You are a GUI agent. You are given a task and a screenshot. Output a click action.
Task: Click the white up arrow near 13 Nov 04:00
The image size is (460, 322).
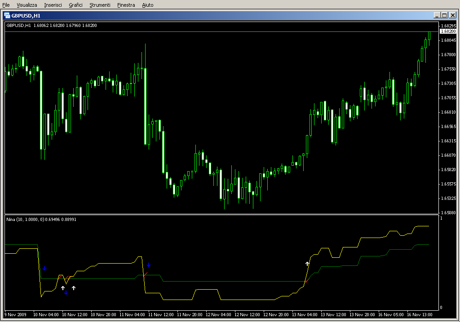(x=307, y=264)
